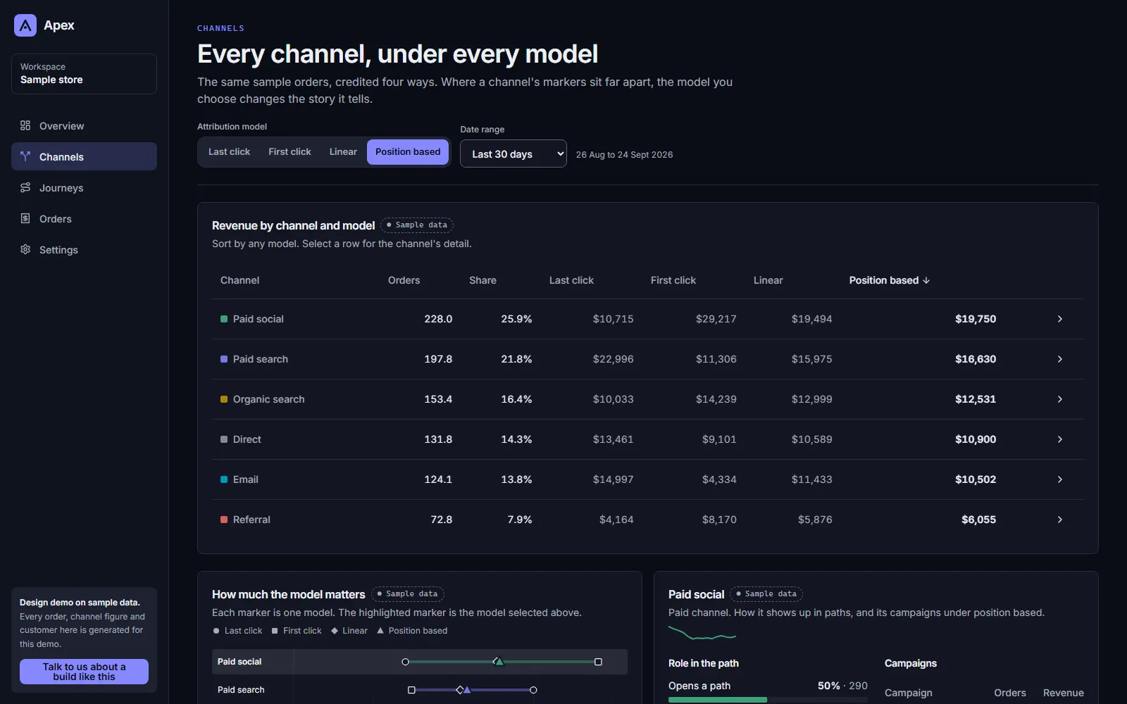1127x704 pixels.
Task: Sort by the First click column header
Action: tap(673, 280)
